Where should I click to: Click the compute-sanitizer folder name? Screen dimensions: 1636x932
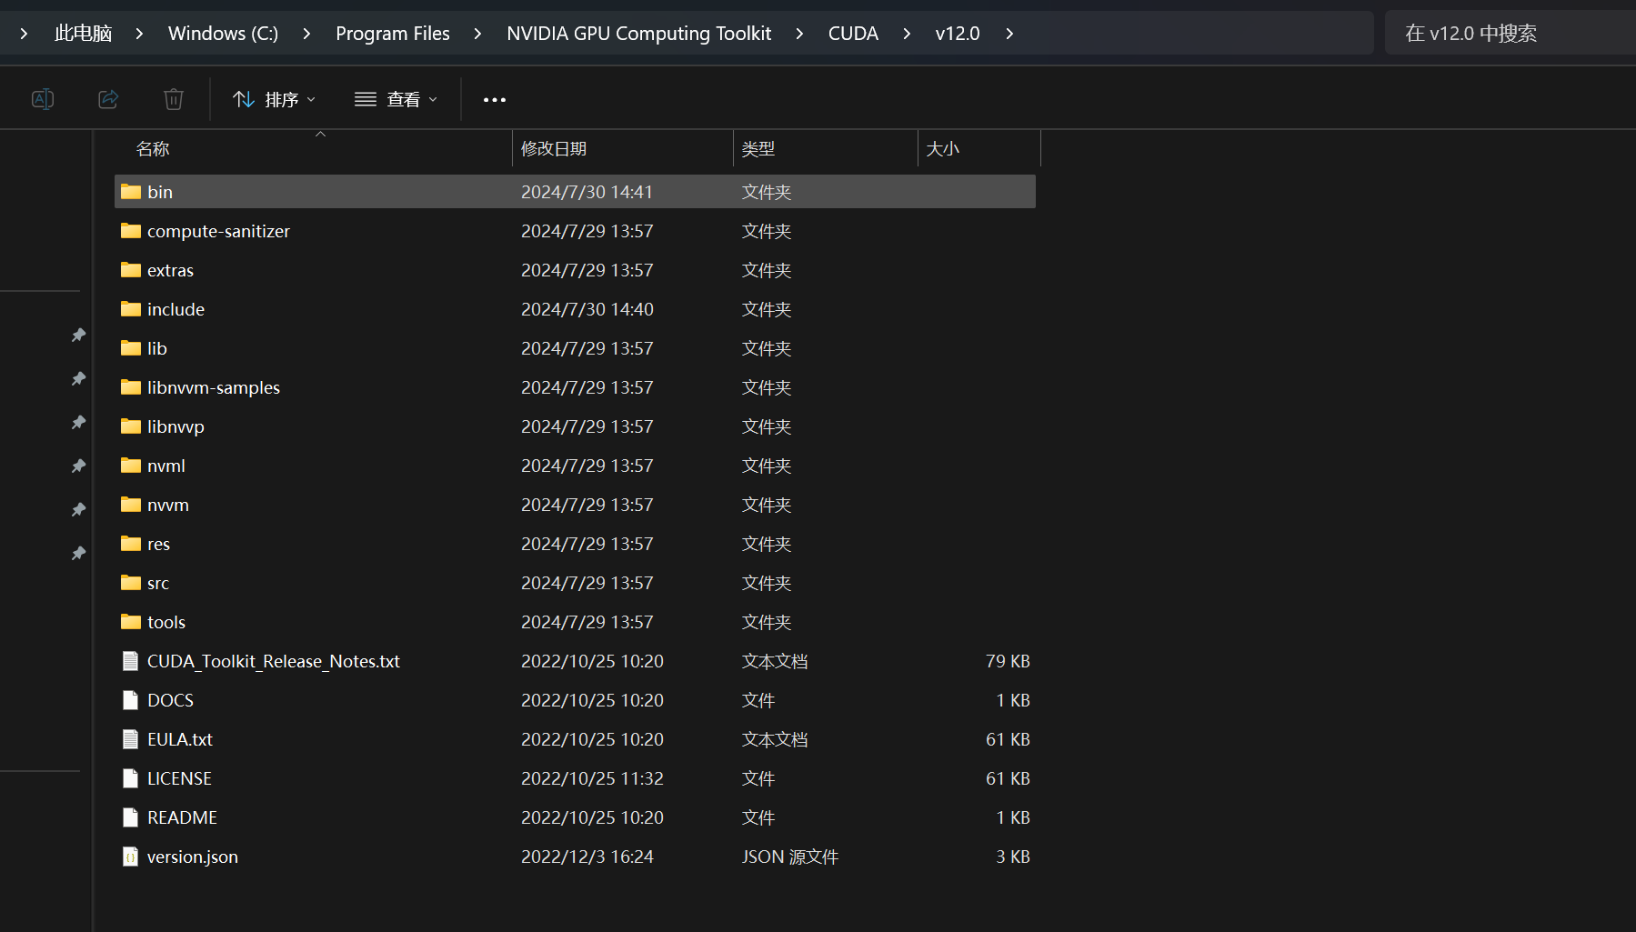[218, 231]
